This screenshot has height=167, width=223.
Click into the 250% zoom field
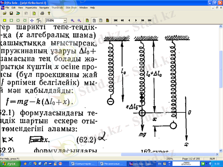(x=54, y=21)
